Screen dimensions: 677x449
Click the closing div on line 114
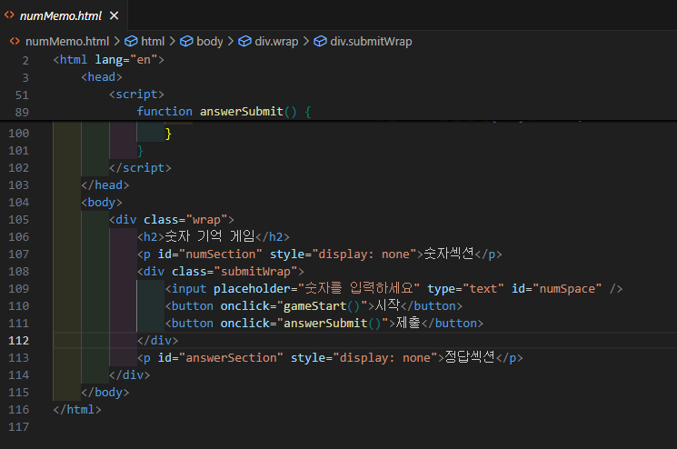130,375
